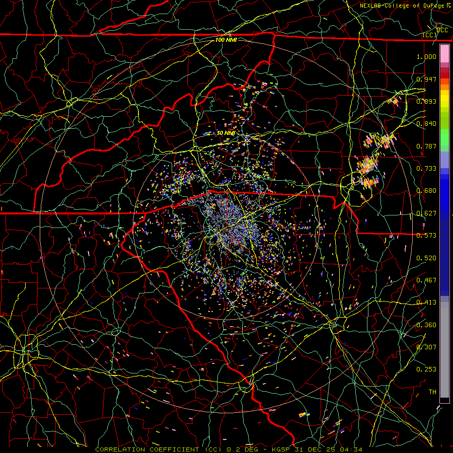Click the "04:34" timestamp in caption
Viewport: 453px width, 453px height.
[x=351, y=449]
